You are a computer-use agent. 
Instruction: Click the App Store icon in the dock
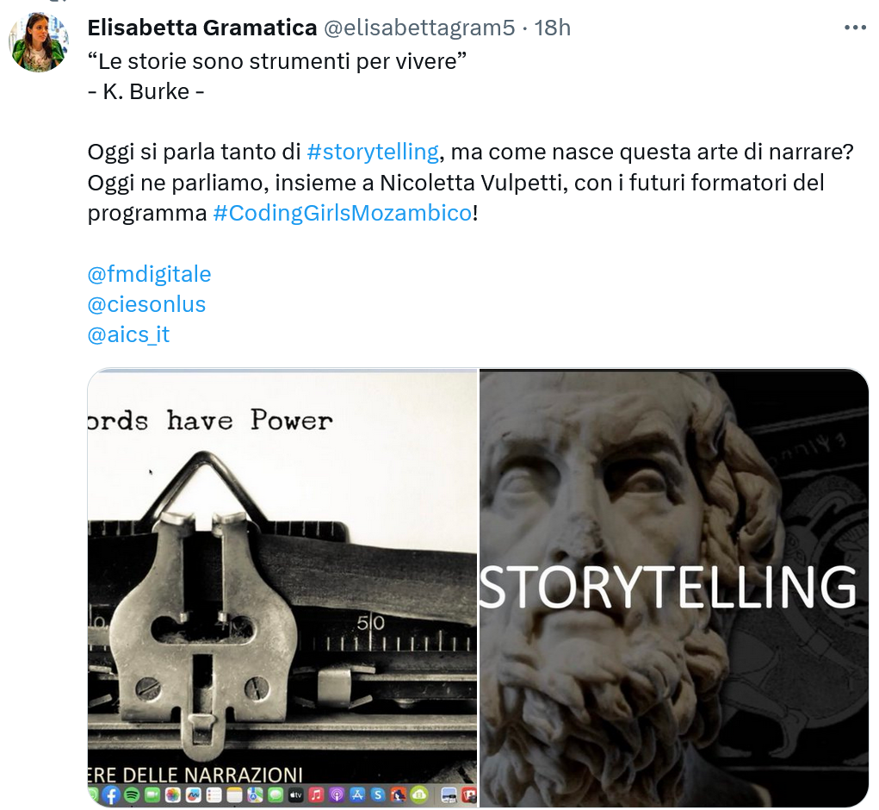click(357, 794)
